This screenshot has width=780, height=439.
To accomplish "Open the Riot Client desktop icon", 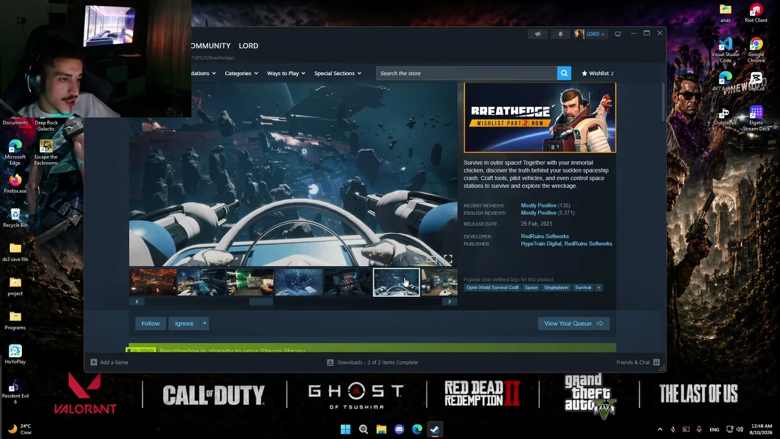I will [756, 13].
